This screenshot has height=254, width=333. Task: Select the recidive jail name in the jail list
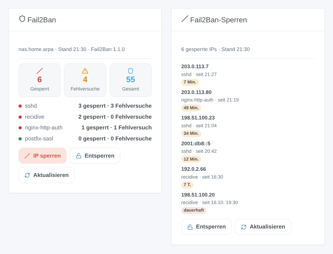coord(35,117)
